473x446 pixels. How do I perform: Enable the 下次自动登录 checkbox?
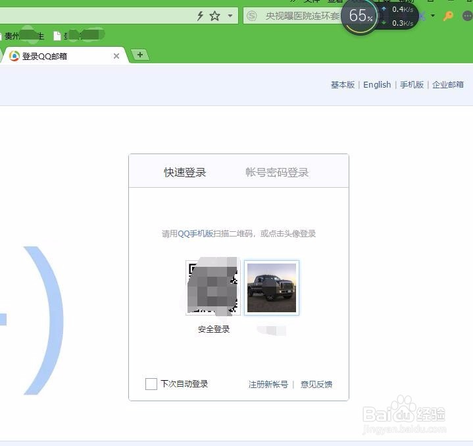151,384
